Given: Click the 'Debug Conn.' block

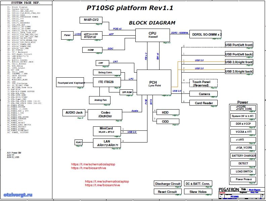Looking at the screenshot, I should (107, 73).
